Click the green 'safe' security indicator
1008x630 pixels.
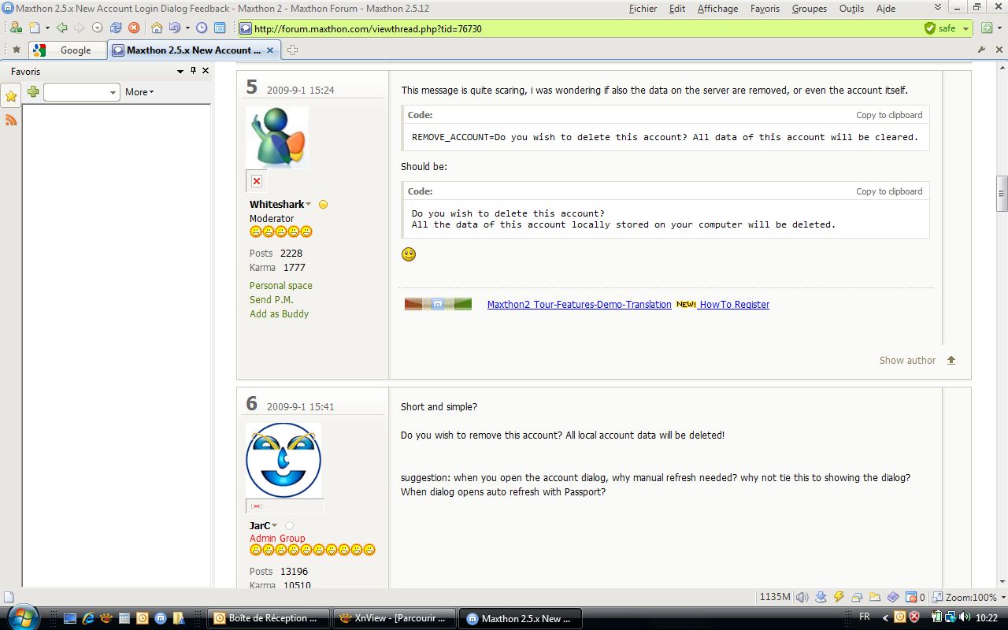[x=940, y=28]
